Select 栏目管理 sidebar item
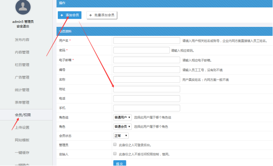 click(x=22, y=65)
